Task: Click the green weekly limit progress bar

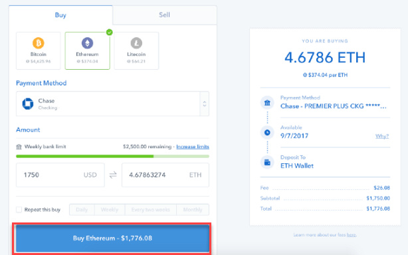Action: (x=112, y=156)
